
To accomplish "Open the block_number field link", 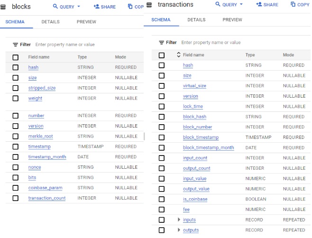I will point(198,127).
